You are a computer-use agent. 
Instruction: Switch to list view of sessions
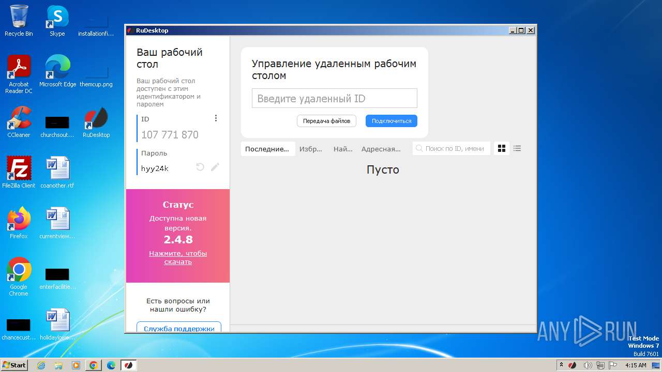point(517,148)
